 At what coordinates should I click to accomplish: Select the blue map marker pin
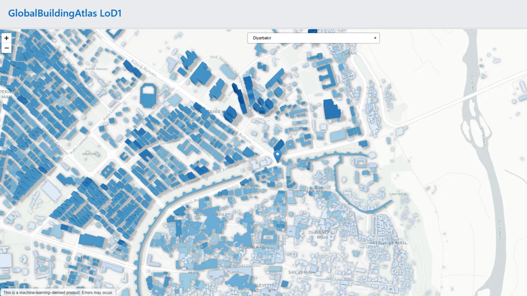point(277,154)
